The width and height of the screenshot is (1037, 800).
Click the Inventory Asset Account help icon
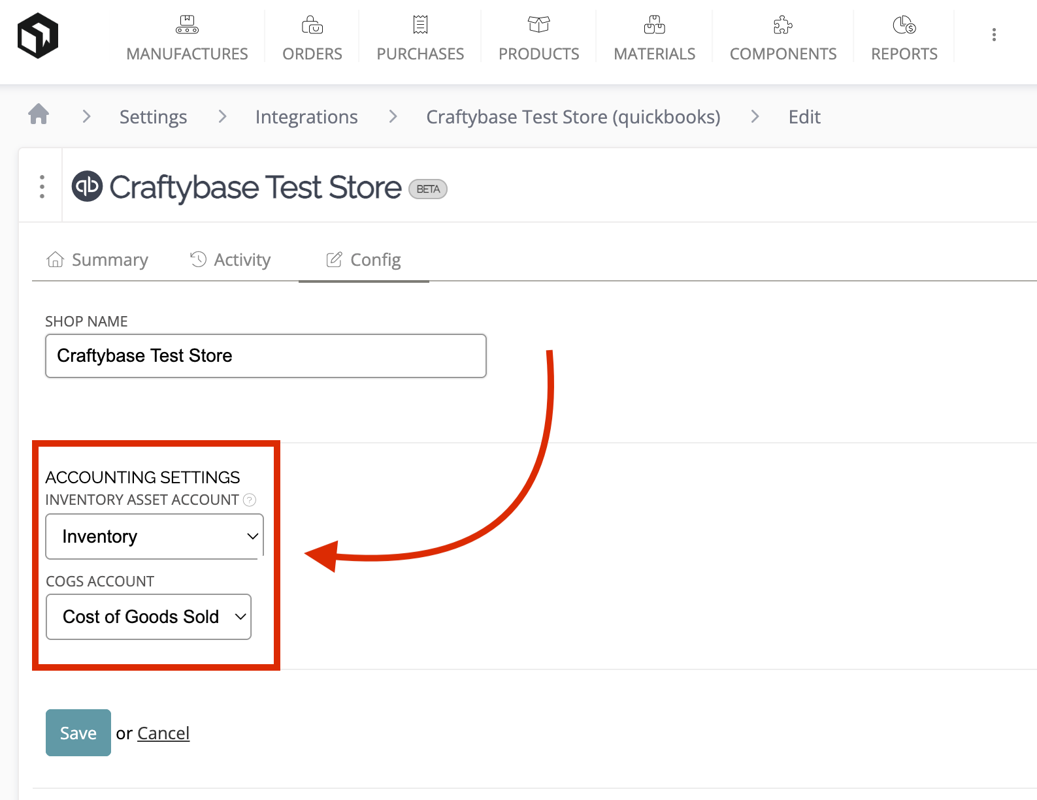tap(250, 500)
